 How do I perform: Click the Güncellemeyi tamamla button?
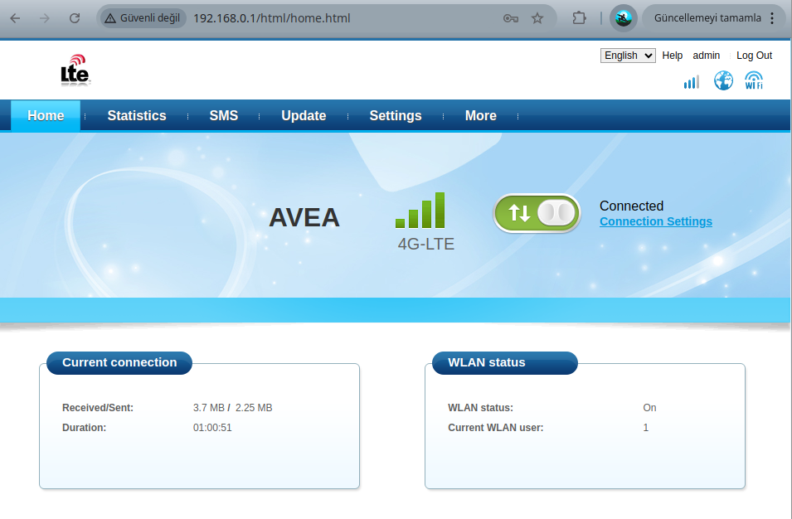point(709,17)
